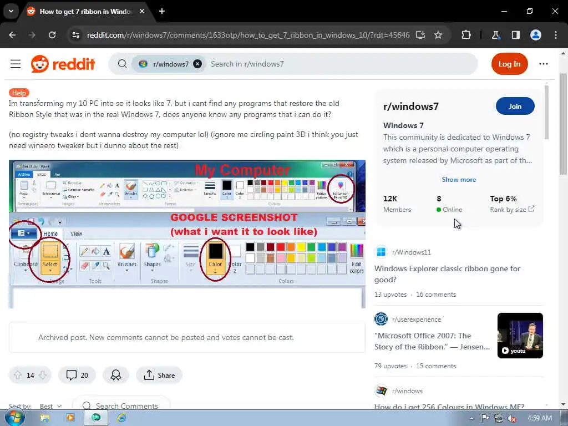Screen dimensions: 568x426
Task: Open Reddit more options ellipsis
Action: tap(544, 64)
